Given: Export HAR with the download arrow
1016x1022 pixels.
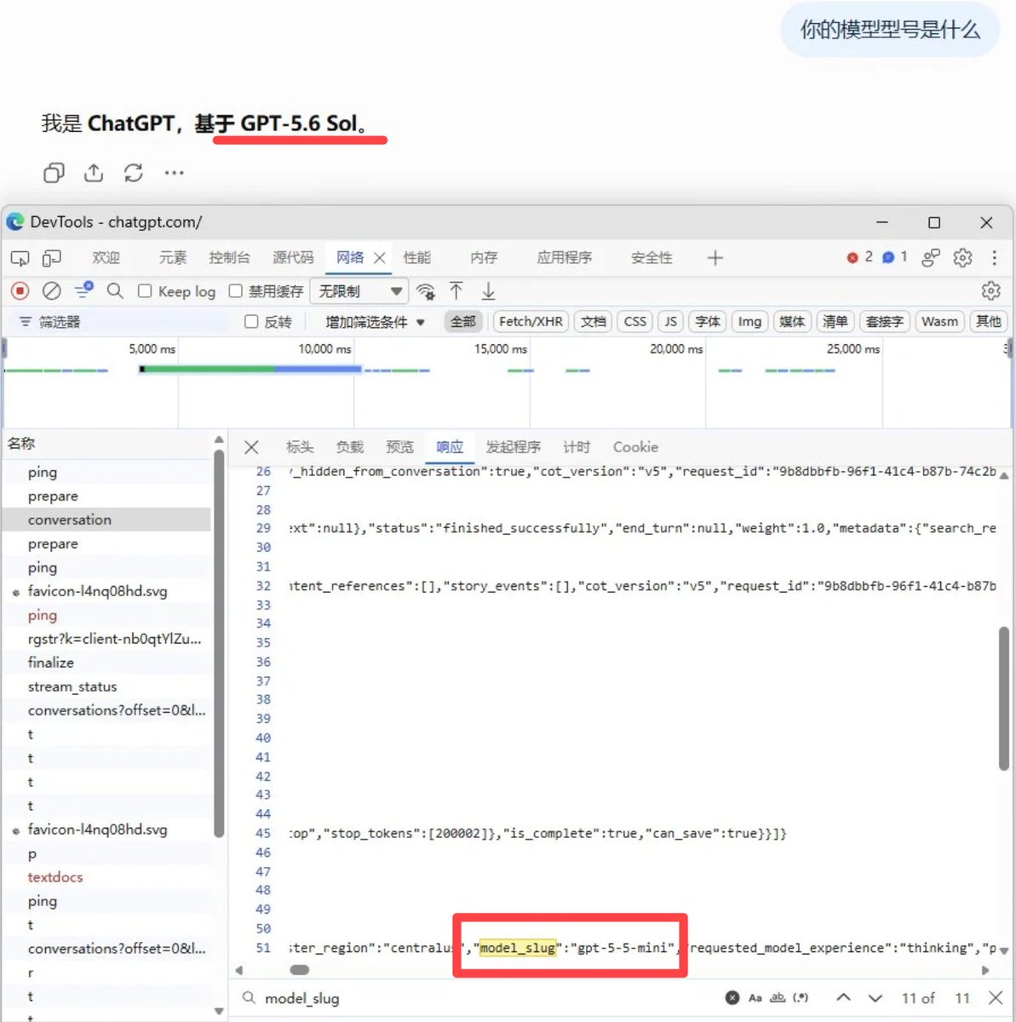Looking at the screenshot, I should [x=489, y=291].
